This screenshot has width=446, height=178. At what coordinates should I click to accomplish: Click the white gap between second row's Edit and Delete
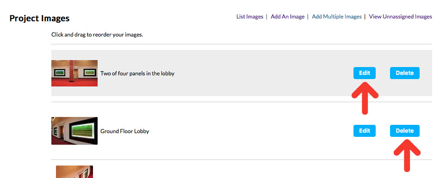383,131
